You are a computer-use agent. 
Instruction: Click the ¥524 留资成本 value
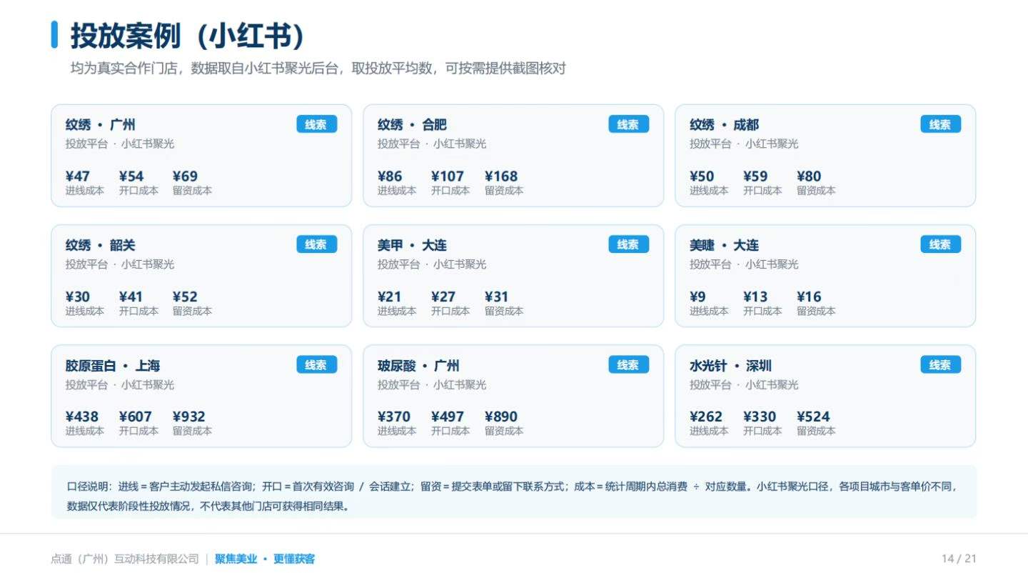point(814,417)
